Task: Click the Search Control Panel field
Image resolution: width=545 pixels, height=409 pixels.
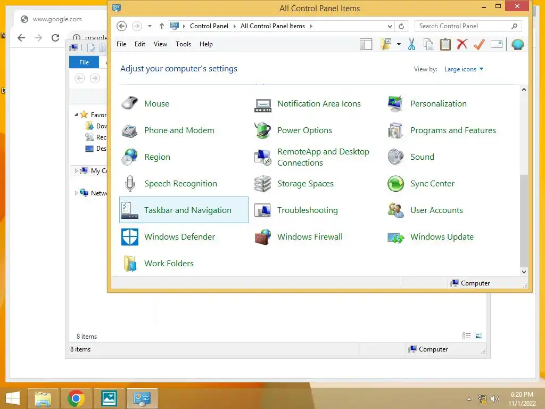Action: [x=468, y=26]
